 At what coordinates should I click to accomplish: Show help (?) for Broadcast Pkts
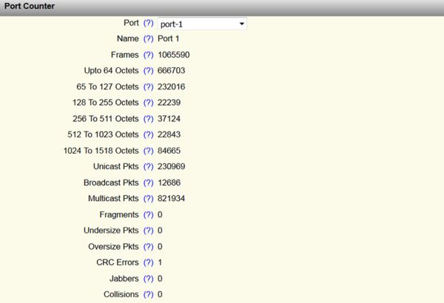click(148, 183)
